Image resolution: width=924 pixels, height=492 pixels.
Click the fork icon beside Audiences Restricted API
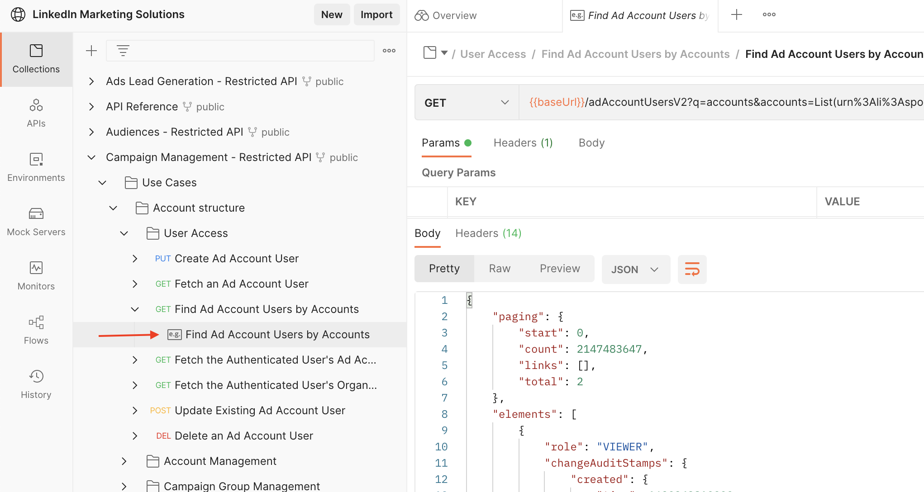click(x=252, y=132)
